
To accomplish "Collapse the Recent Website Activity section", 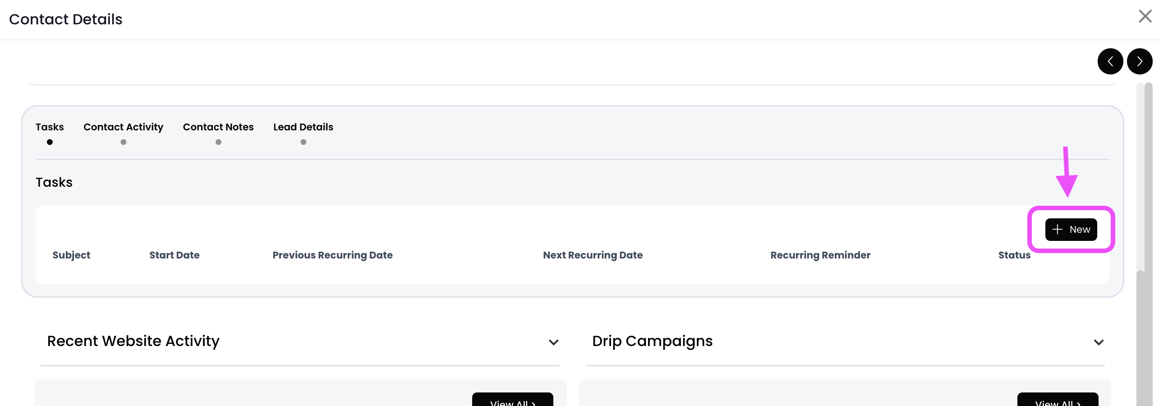I will tap(554, 342).
